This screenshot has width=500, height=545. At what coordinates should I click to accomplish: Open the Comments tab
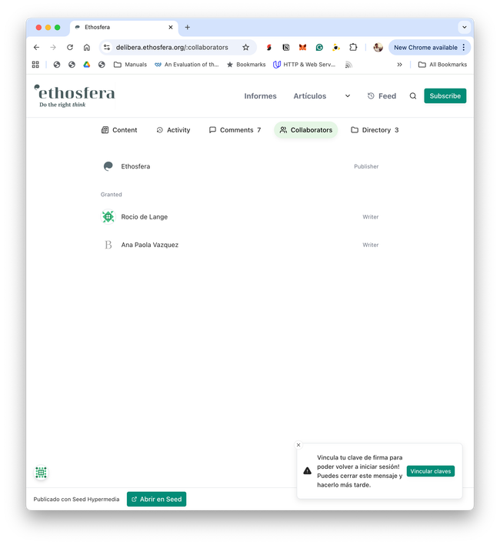coord(235,130)
